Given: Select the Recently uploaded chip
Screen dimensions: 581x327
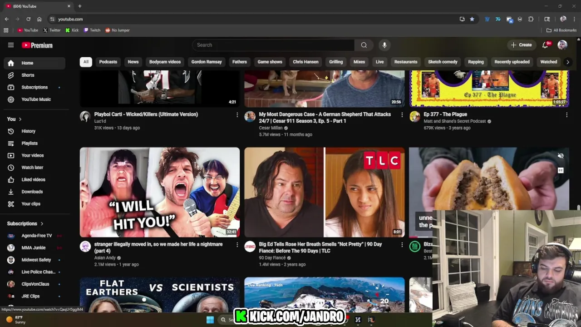Looking at the screenshot, I should [512, 62].
